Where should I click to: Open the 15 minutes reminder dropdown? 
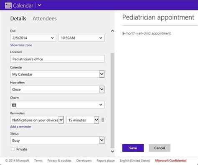tap(83, 120)
